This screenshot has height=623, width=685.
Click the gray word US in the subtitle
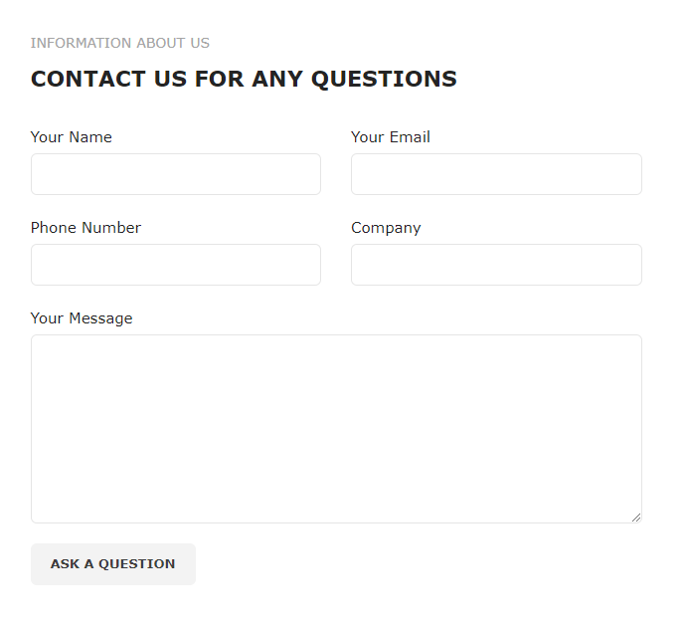(200, 44)
